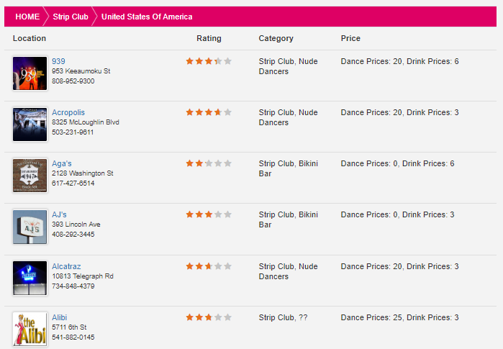Image resolution: width=503 pixels, height=349 pixels.
Task: Open the Acropolis venue thumbnail image
Action: (30, 124)
